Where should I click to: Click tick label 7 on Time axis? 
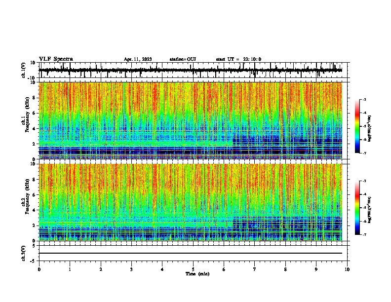255,269
